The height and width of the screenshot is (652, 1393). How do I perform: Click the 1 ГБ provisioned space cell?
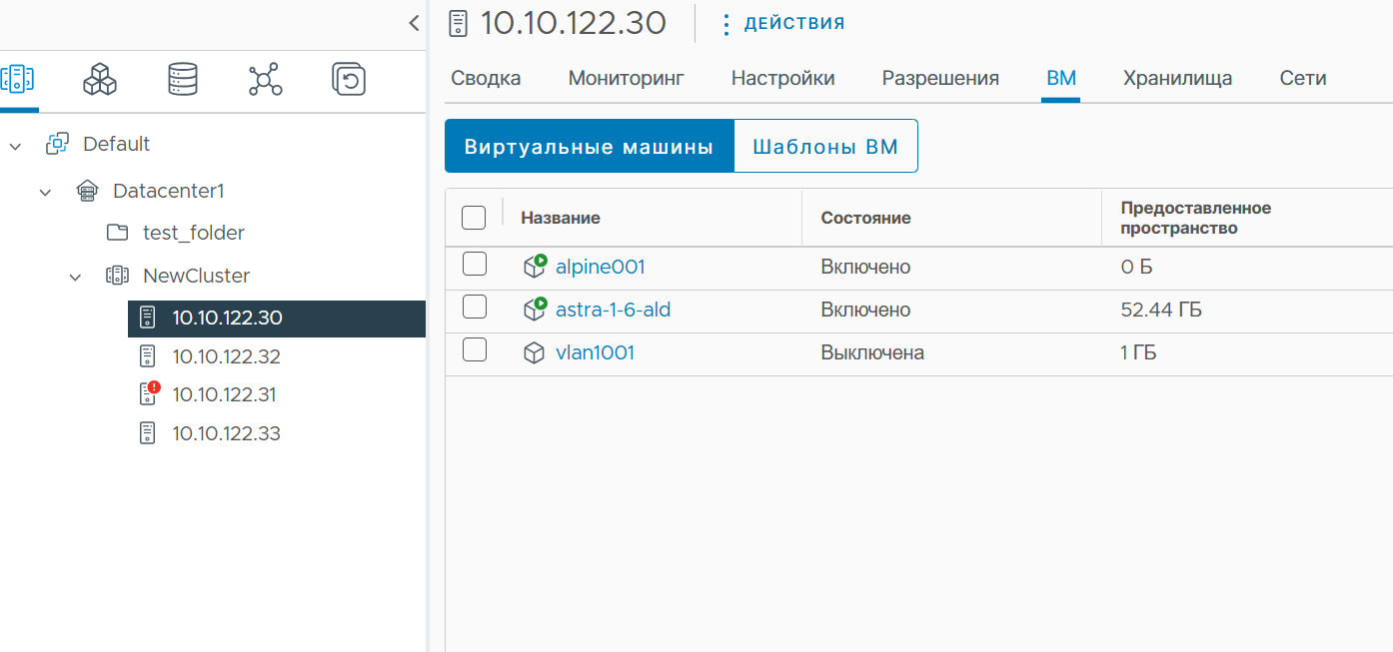click(x=1138, y=352)
